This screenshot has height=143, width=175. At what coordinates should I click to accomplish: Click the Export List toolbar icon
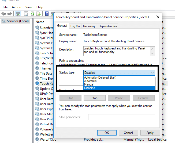(x=39, y=14)
